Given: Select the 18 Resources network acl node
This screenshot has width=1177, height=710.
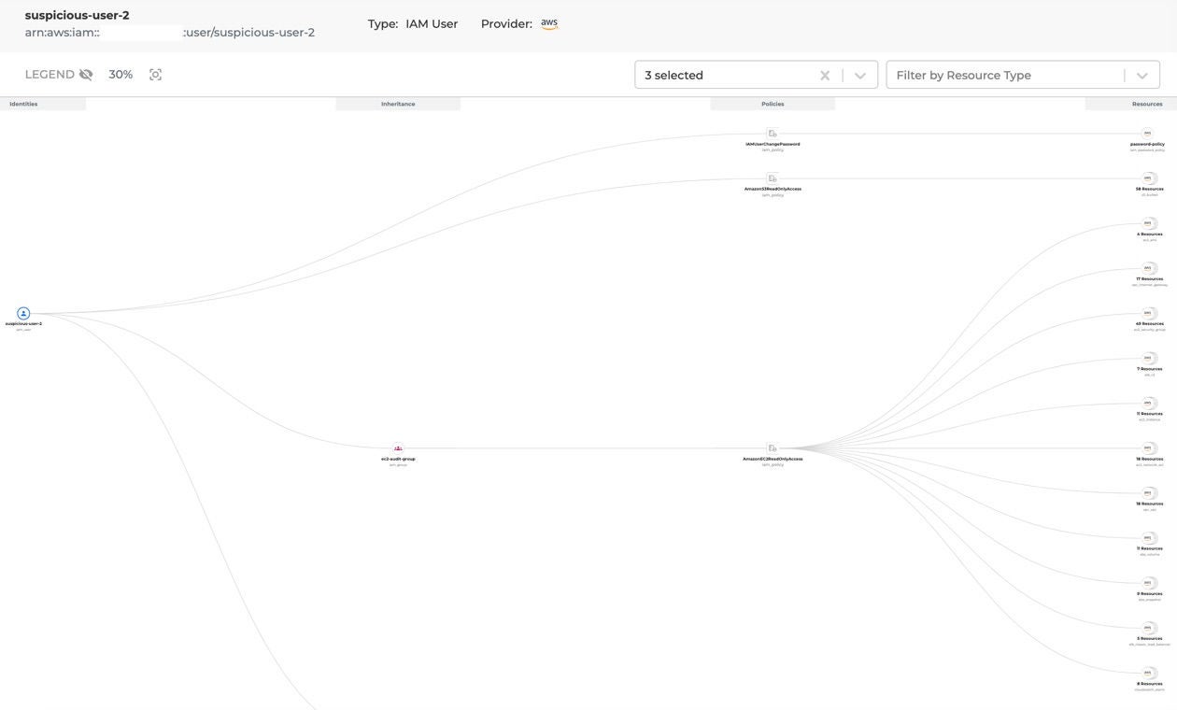Looking at the screenshot, I should (x=1148, y=448).
